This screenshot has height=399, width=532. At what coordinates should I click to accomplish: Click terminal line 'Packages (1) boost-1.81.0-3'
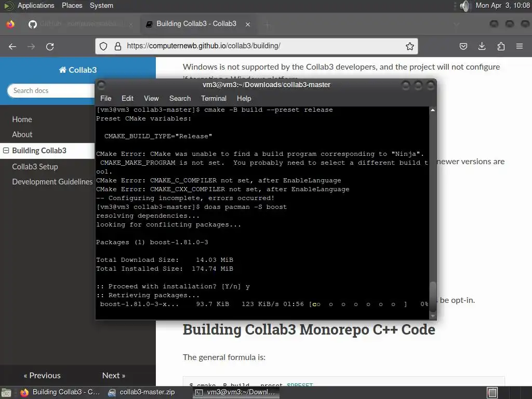(152, 242)
